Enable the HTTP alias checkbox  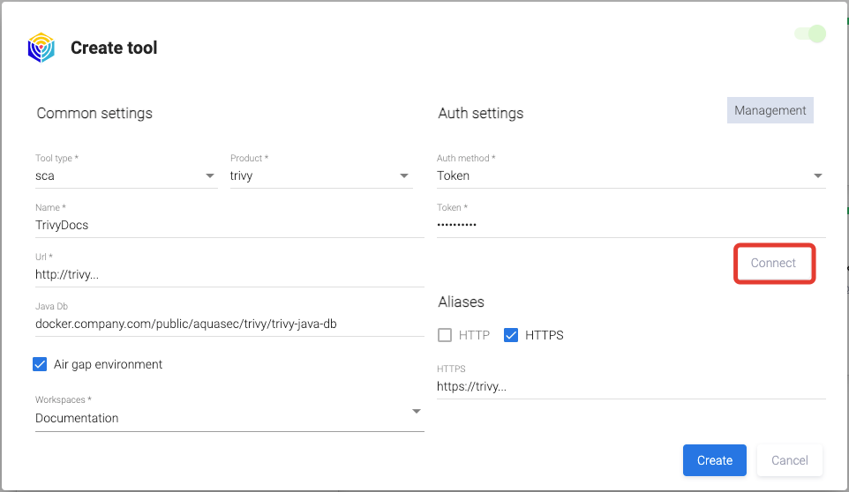coord(446,335)
